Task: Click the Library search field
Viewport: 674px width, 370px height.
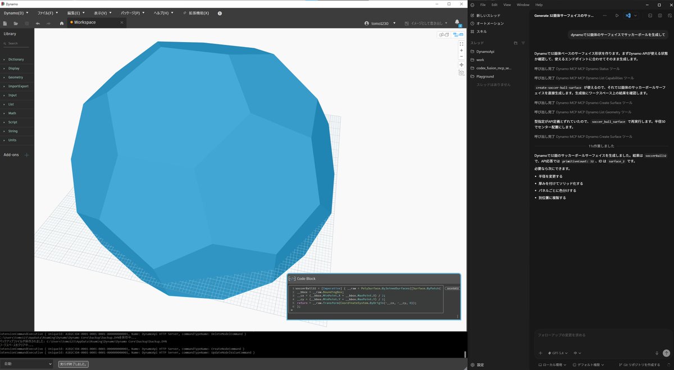Action: pyautogui.click(x=17, y=43)
